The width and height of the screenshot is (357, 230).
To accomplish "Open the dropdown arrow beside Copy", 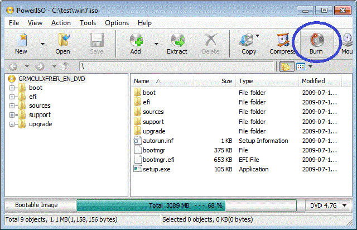I will click(x=258, y=36).
